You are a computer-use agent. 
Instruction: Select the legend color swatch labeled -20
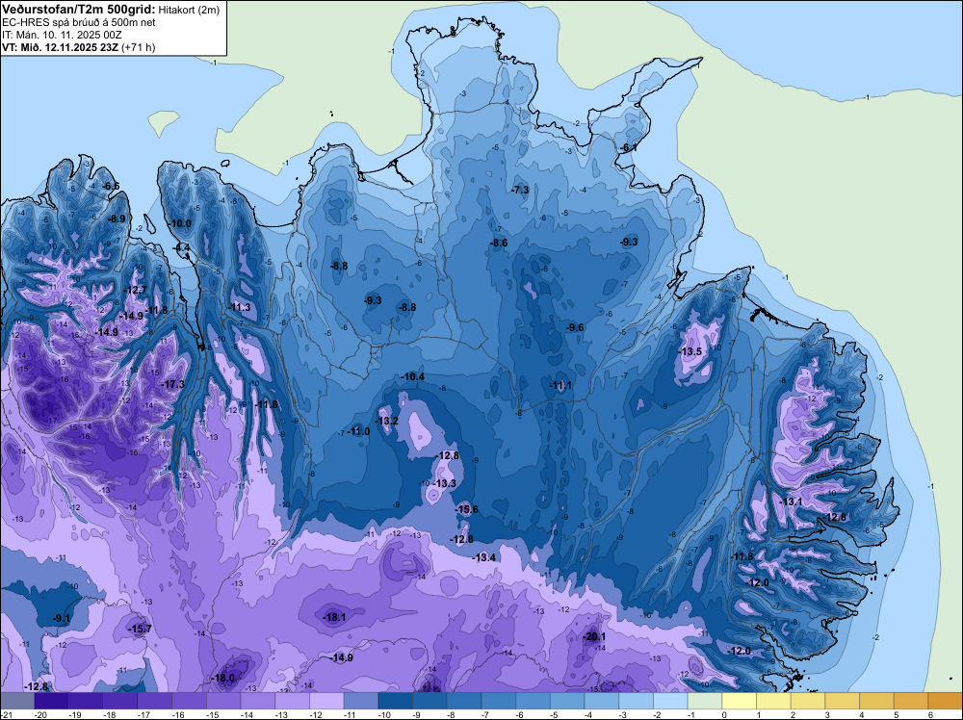pos(52,701)
